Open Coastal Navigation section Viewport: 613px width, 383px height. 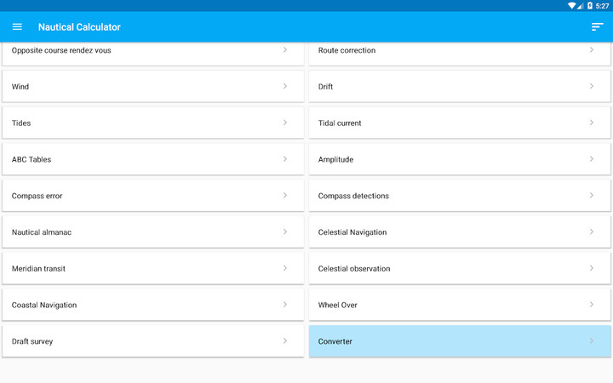click(x=152, y=305)
